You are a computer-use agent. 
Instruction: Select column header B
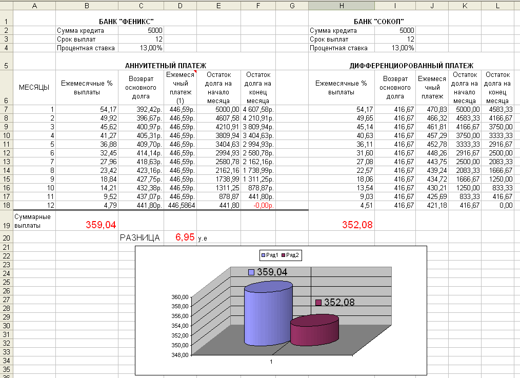[87, 6]
